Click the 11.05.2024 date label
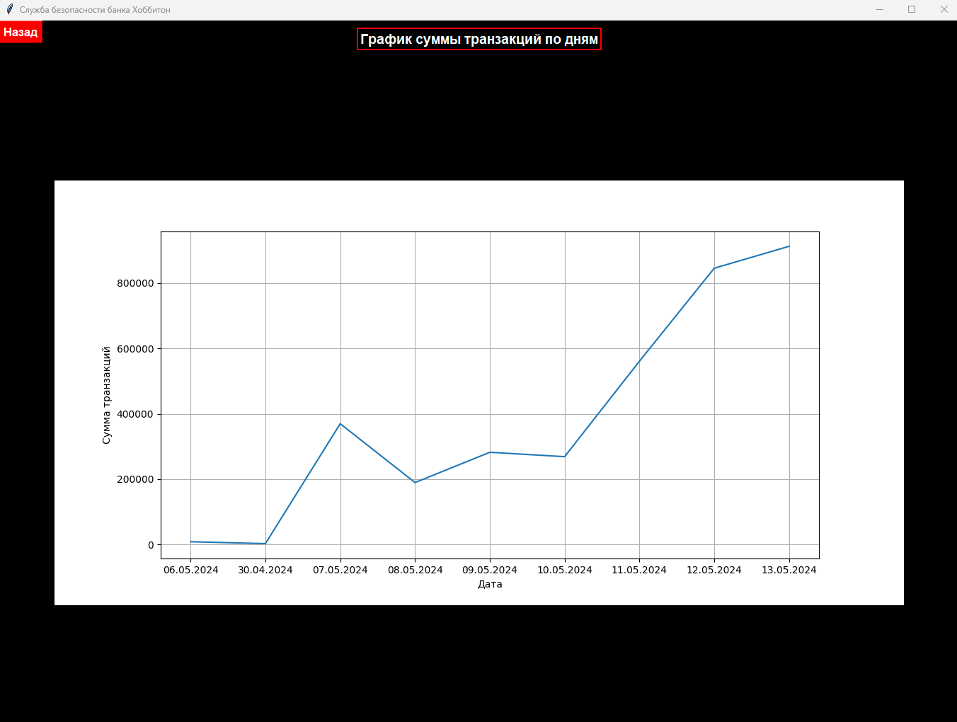 pos(639,570)
